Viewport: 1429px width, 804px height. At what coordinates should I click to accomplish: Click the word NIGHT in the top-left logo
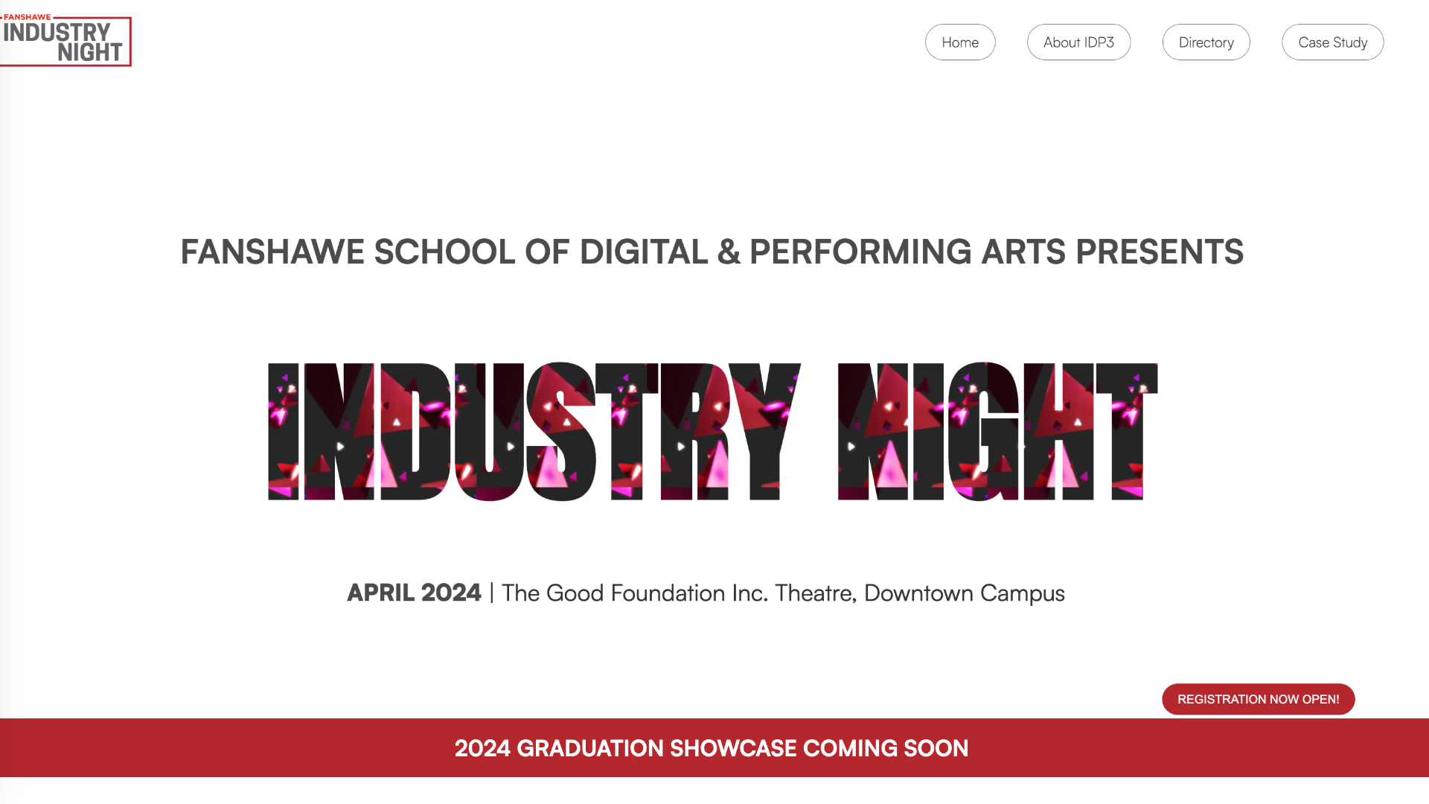coord(89,52)
